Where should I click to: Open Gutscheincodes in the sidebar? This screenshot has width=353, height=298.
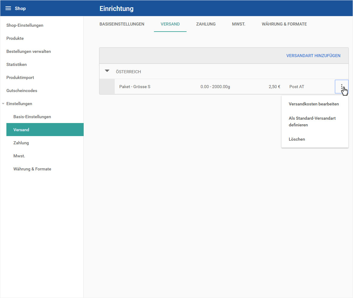[x=22, y=91]
